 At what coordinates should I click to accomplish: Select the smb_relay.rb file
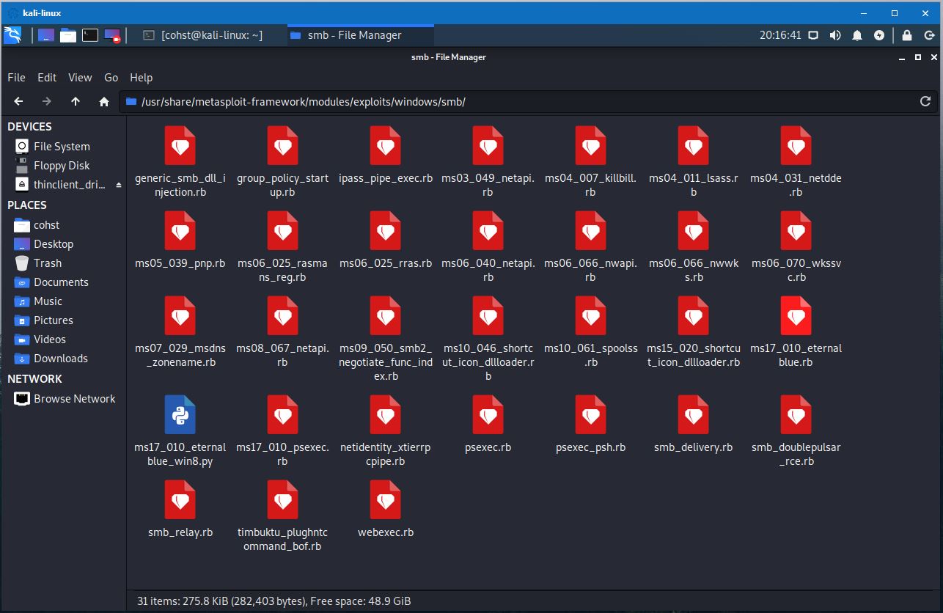point(180,499)
